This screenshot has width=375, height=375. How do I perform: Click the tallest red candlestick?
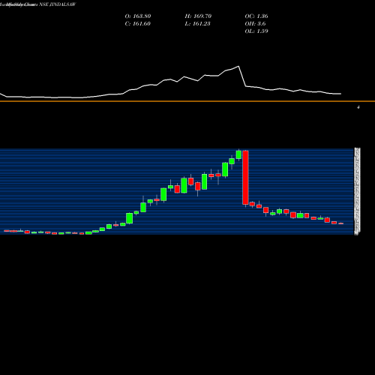coord(245,178)
